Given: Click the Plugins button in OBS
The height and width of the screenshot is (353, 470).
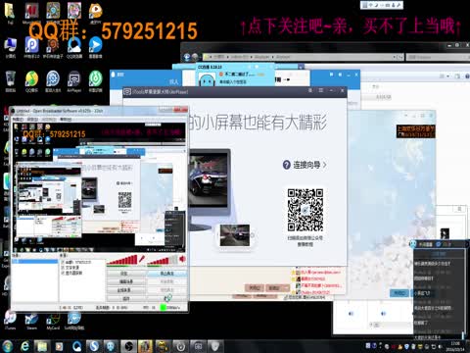Looking at the screenshot, I should click(x=126, y=298).
